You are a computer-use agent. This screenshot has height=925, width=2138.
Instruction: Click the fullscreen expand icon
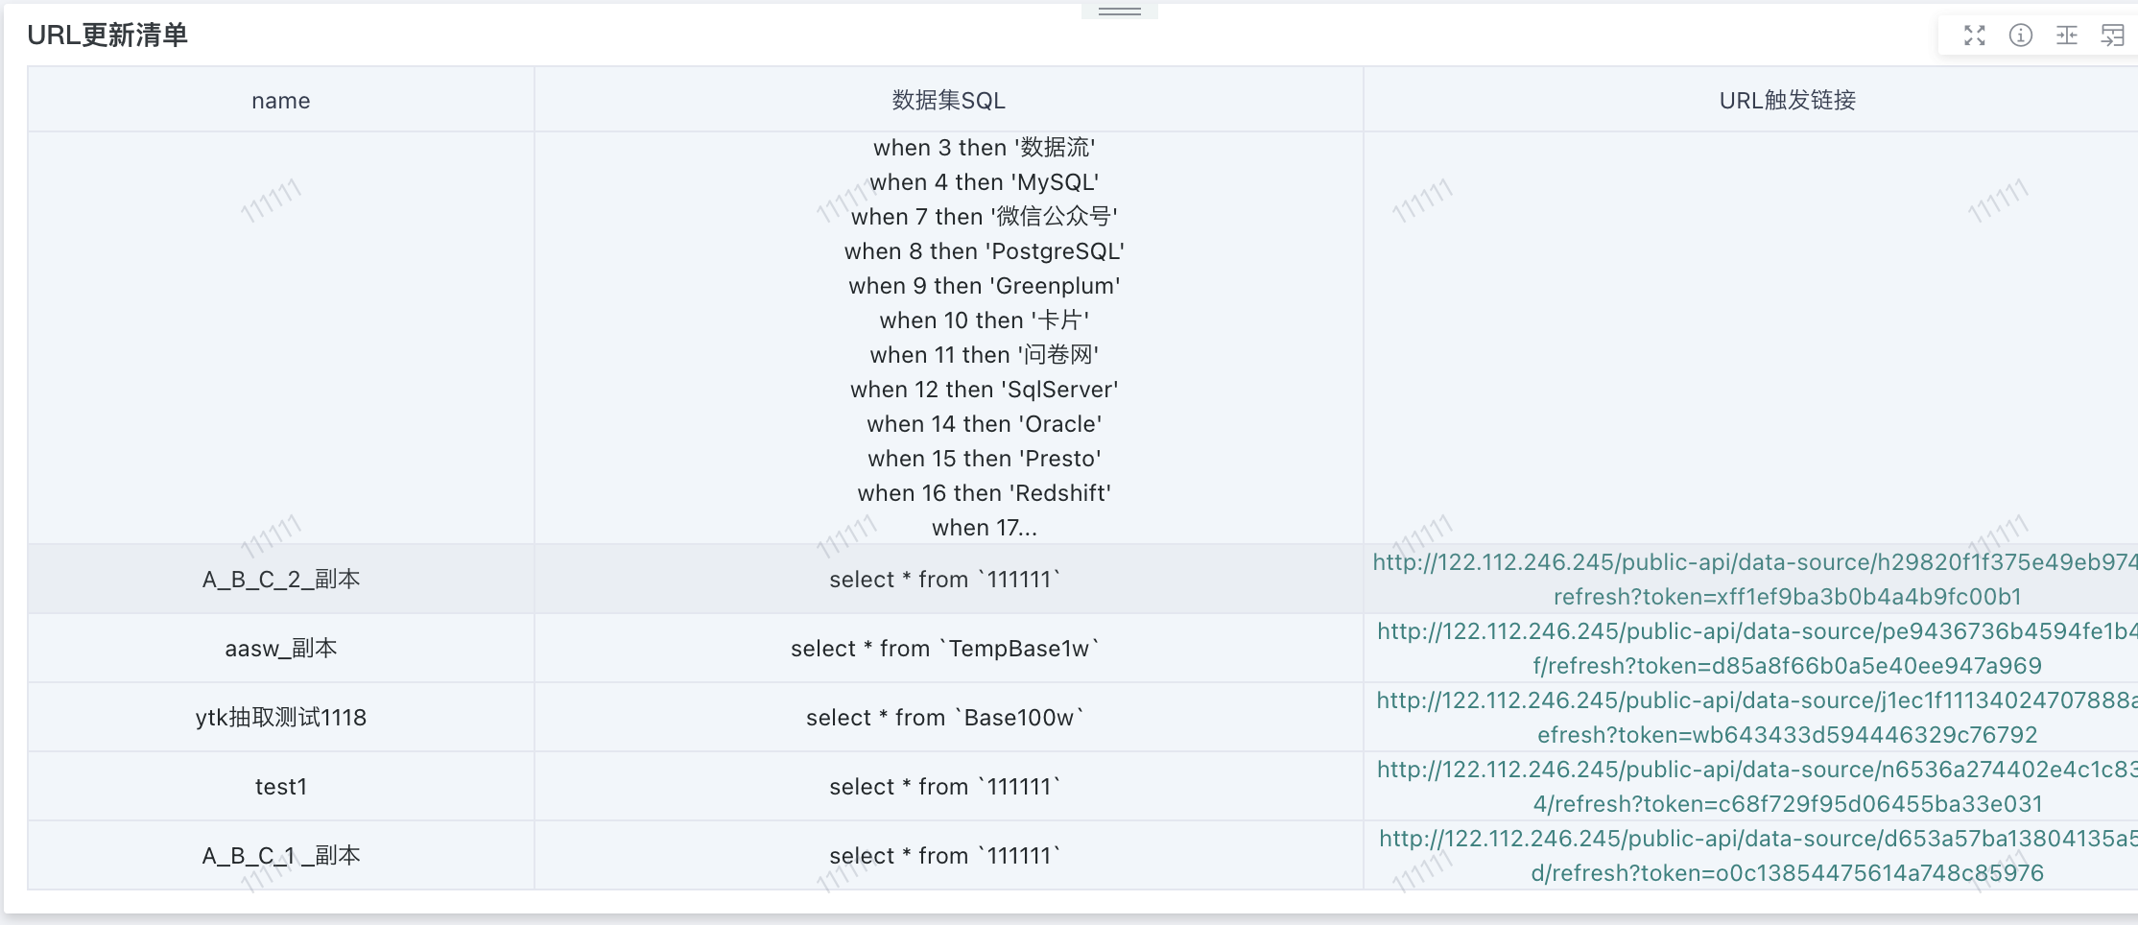1974,36
